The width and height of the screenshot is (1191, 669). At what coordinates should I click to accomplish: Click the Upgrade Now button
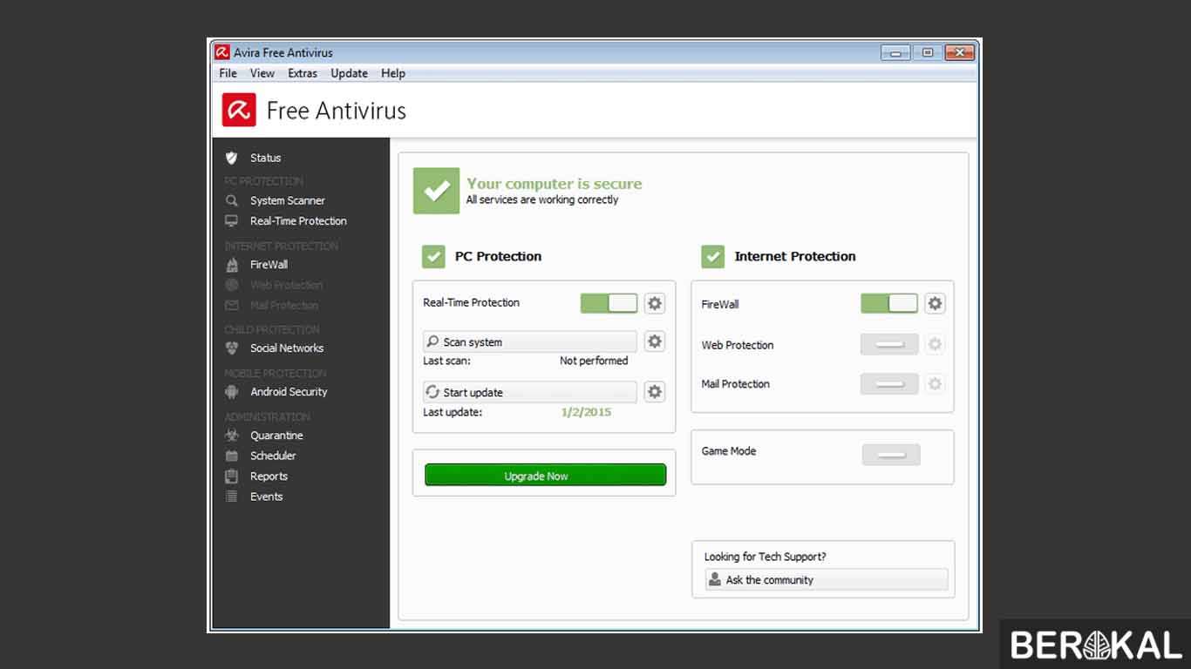tap(546, 476)
